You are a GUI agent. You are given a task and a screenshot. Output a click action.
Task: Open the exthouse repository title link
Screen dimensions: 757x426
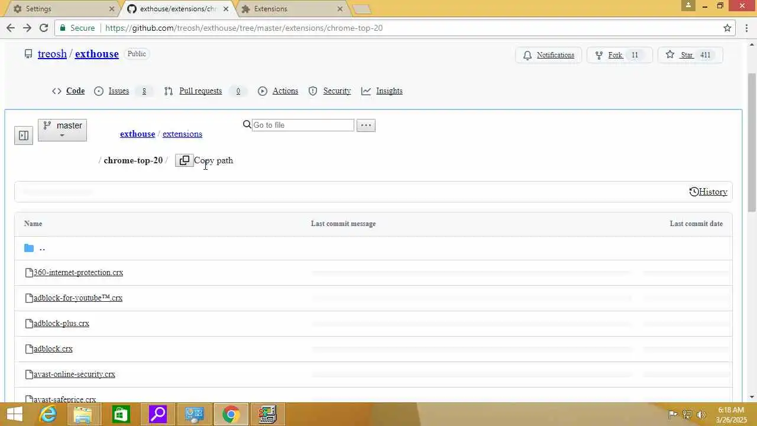click(x=97, y=54)
